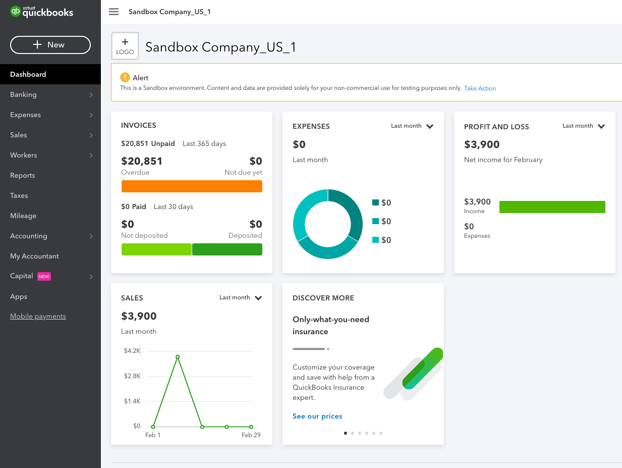Viewport: 622px width, 468px height.
Task: Expand the Sales submenu arrow
Action: click(x=91, y=135)
